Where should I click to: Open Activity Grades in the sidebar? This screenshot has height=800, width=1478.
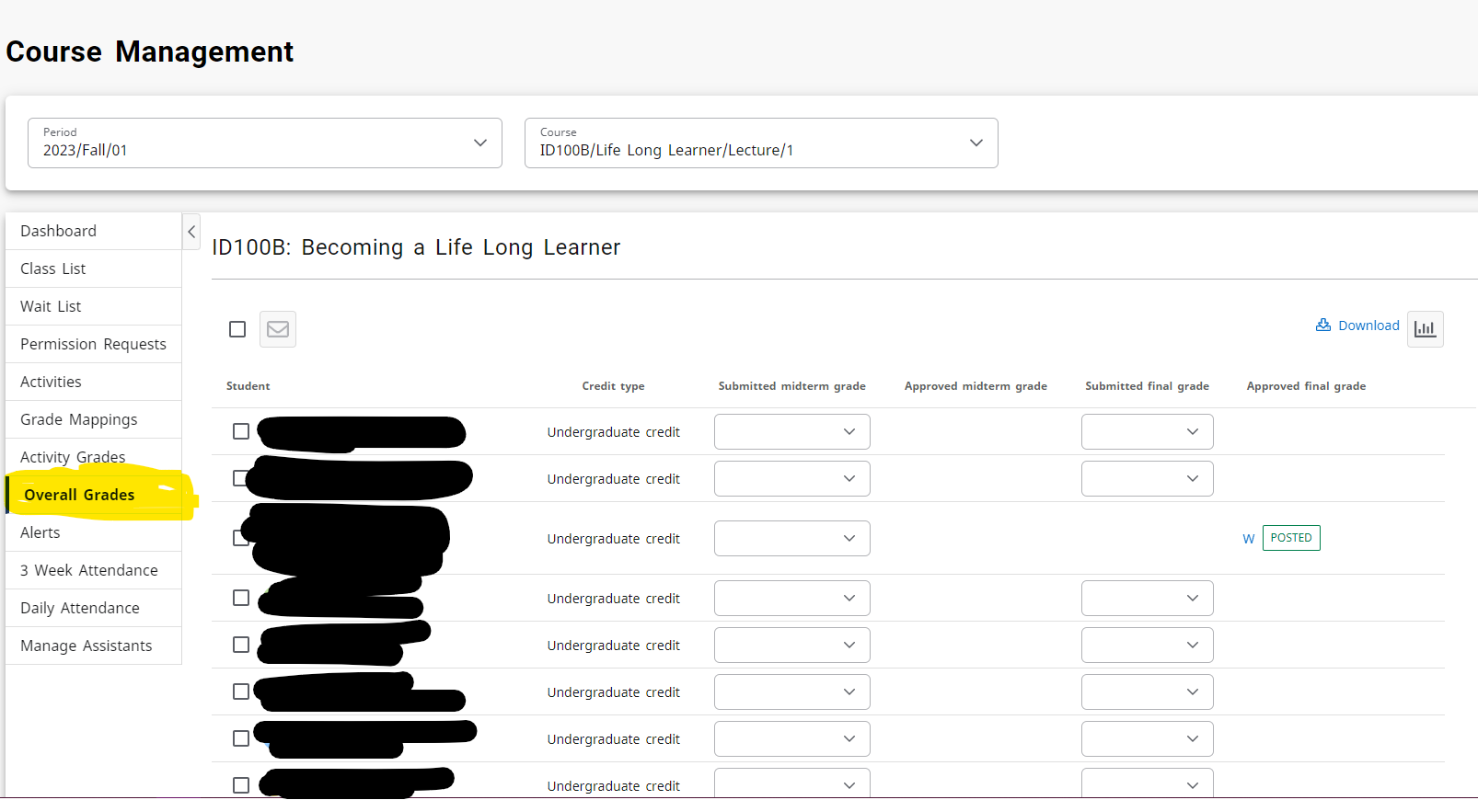point(94,457)
